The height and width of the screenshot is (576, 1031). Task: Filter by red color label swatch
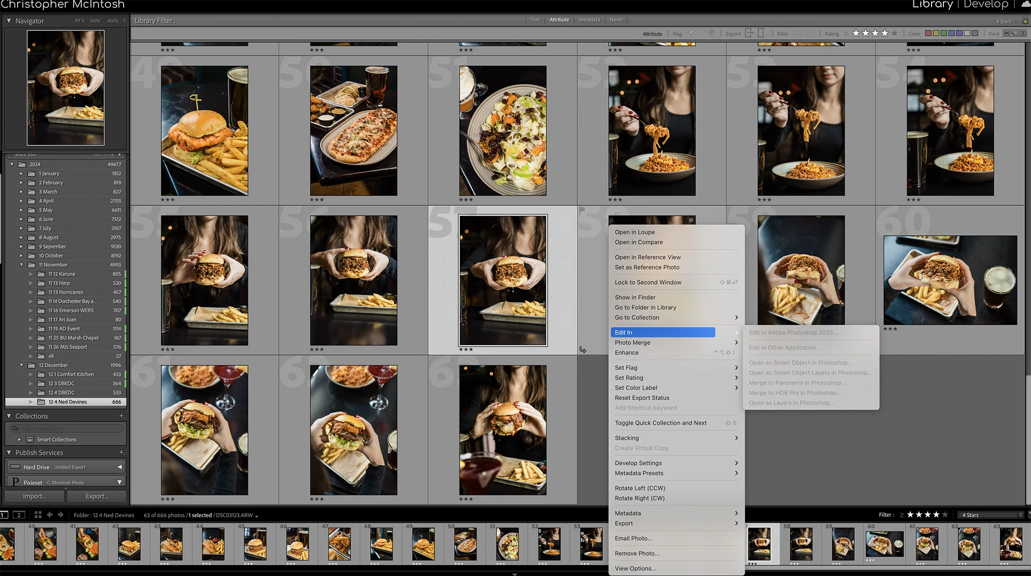coord(928,33)
